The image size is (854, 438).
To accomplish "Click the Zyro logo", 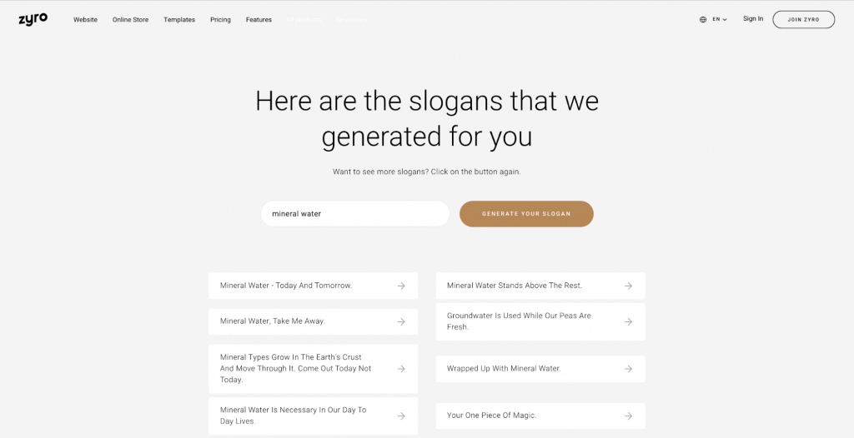I will [33, 19].
